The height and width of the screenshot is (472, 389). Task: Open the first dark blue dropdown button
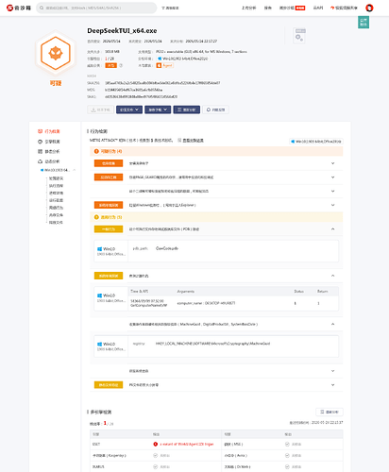click(x=129, y=110)
